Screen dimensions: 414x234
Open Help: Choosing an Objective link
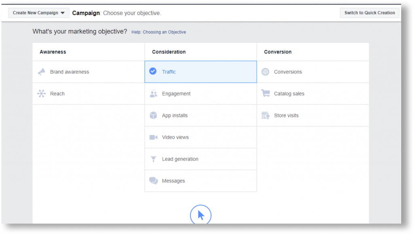tap(158, 32)
